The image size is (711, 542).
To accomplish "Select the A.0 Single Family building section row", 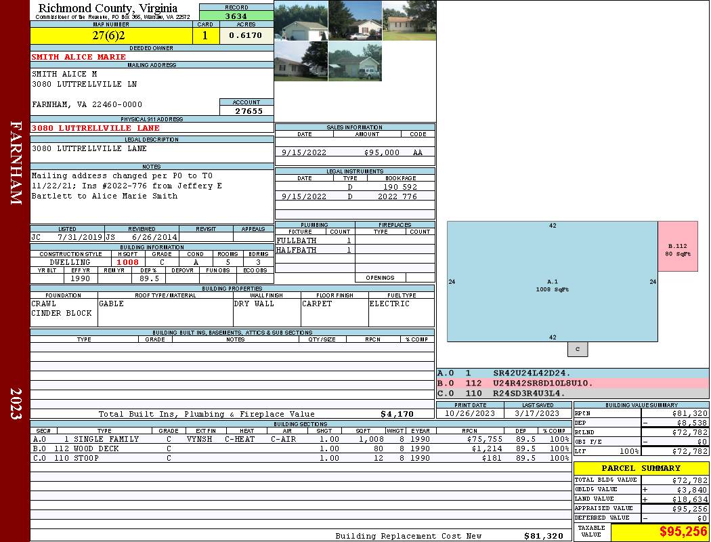I will click(300, 439).
